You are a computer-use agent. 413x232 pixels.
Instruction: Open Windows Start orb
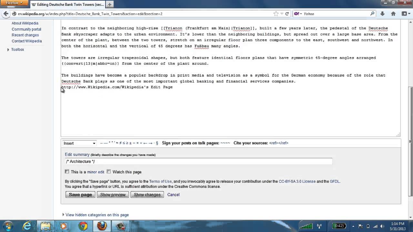(8, 226)
